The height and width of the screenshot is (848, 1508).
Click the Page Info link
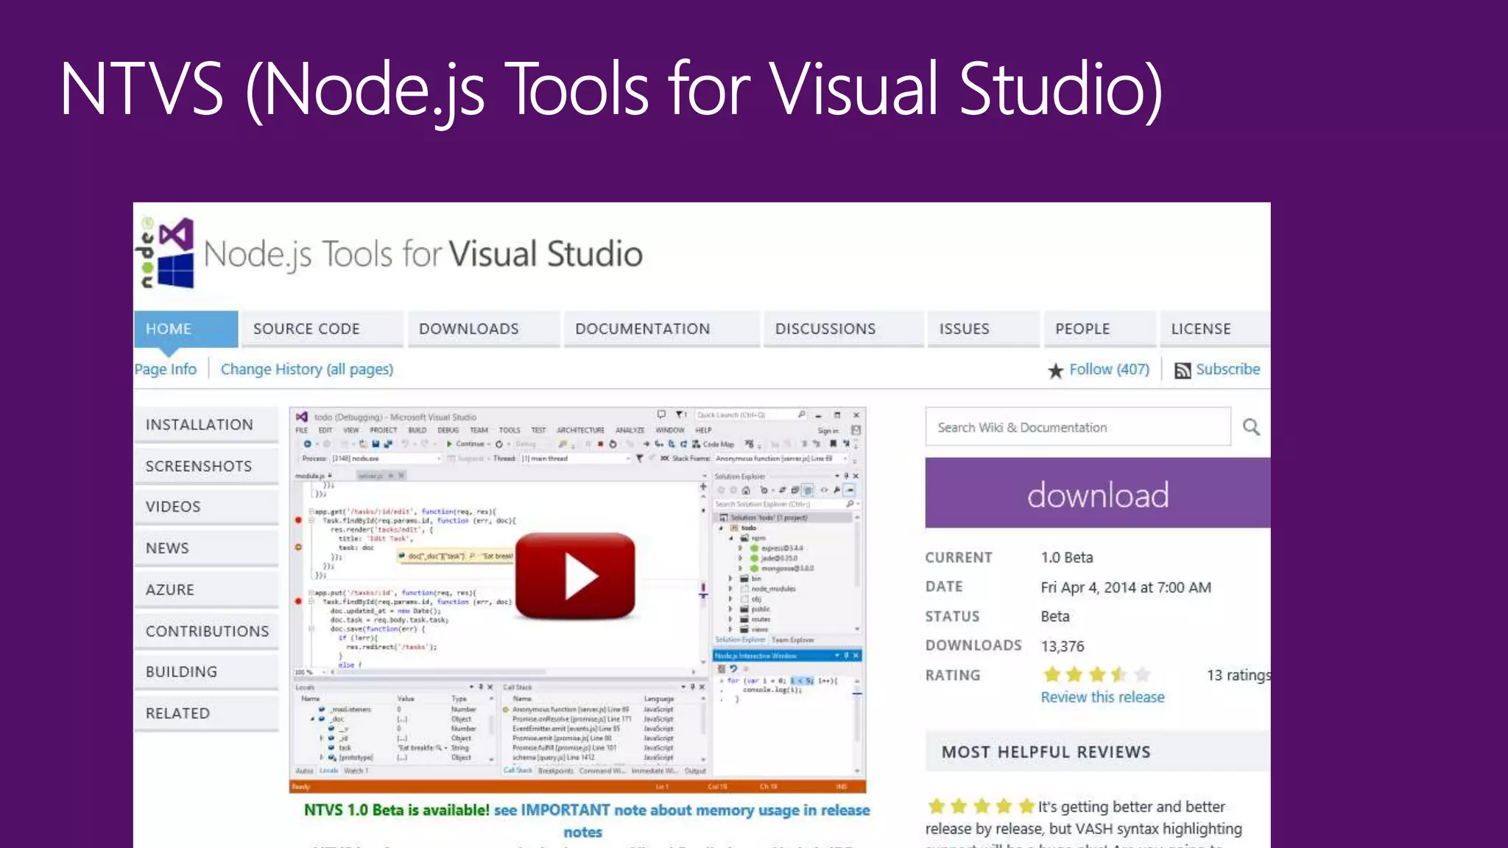coord(166,370)
